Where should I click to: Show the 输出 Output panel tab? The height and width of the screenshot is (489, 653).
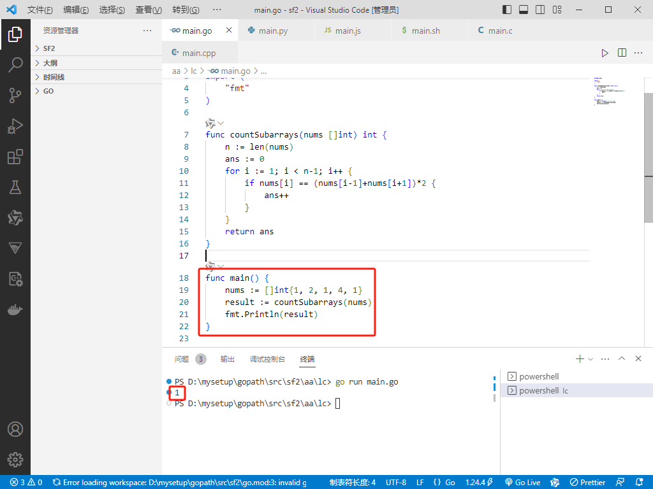tap(228, 359)
